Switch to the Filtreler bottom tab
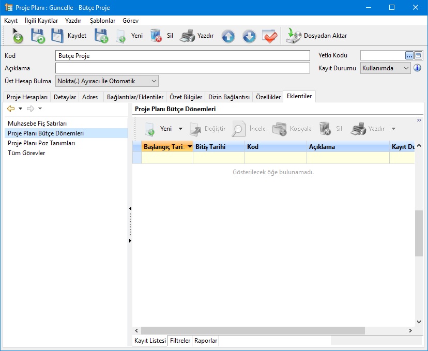428x351 pixels. point(180,341)
